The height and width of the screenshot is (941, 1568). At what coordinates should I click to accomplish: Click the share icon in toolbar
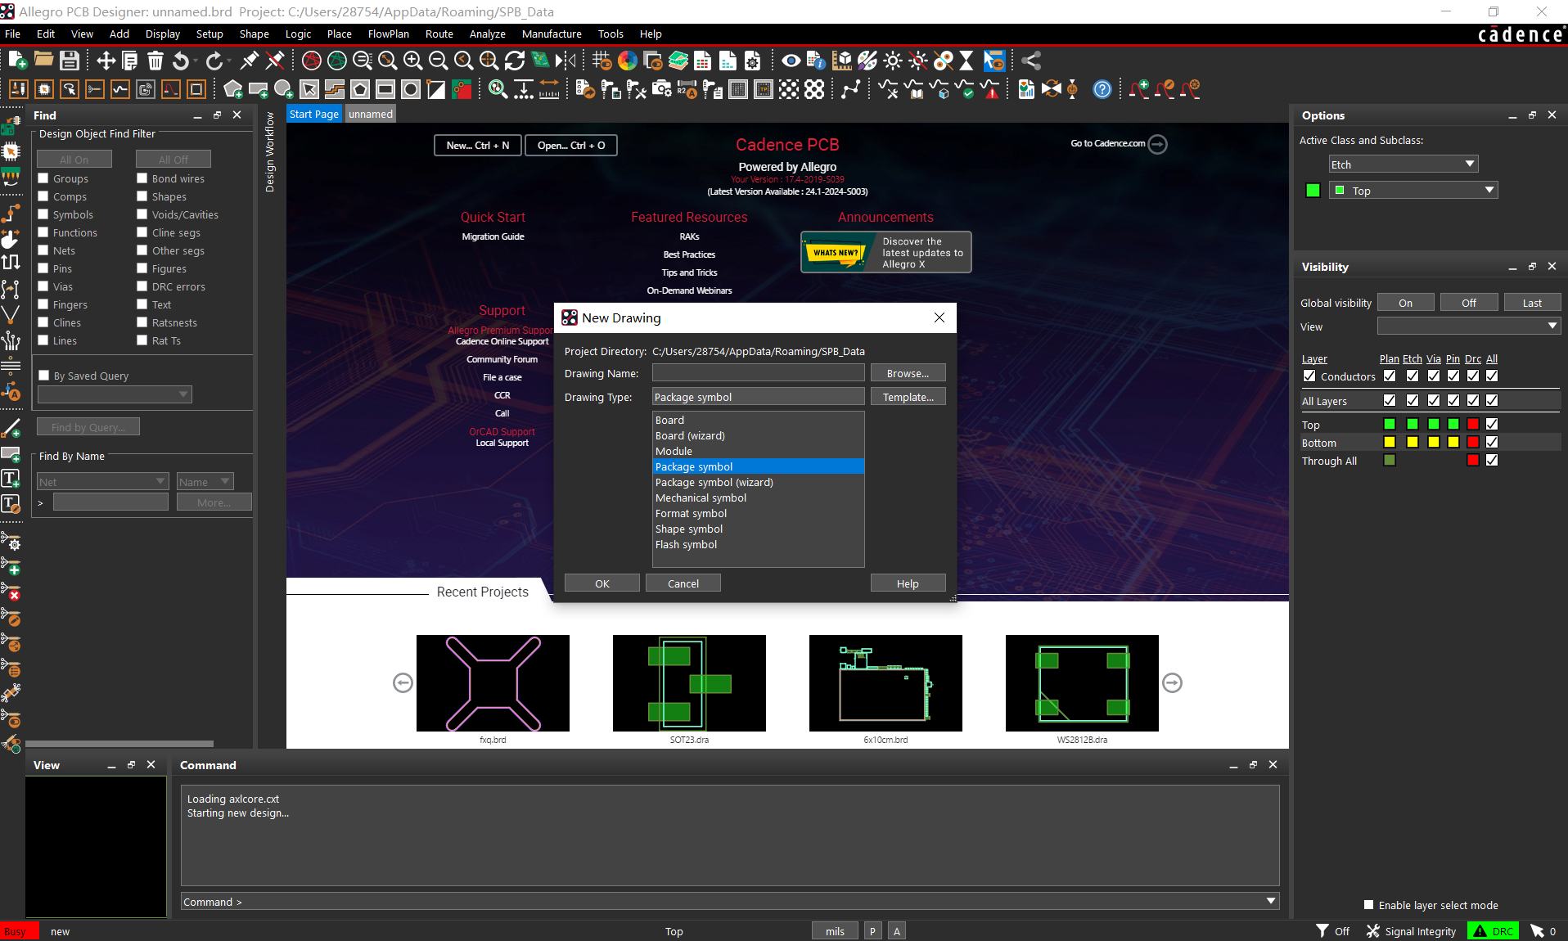[x=1031, y=61]
